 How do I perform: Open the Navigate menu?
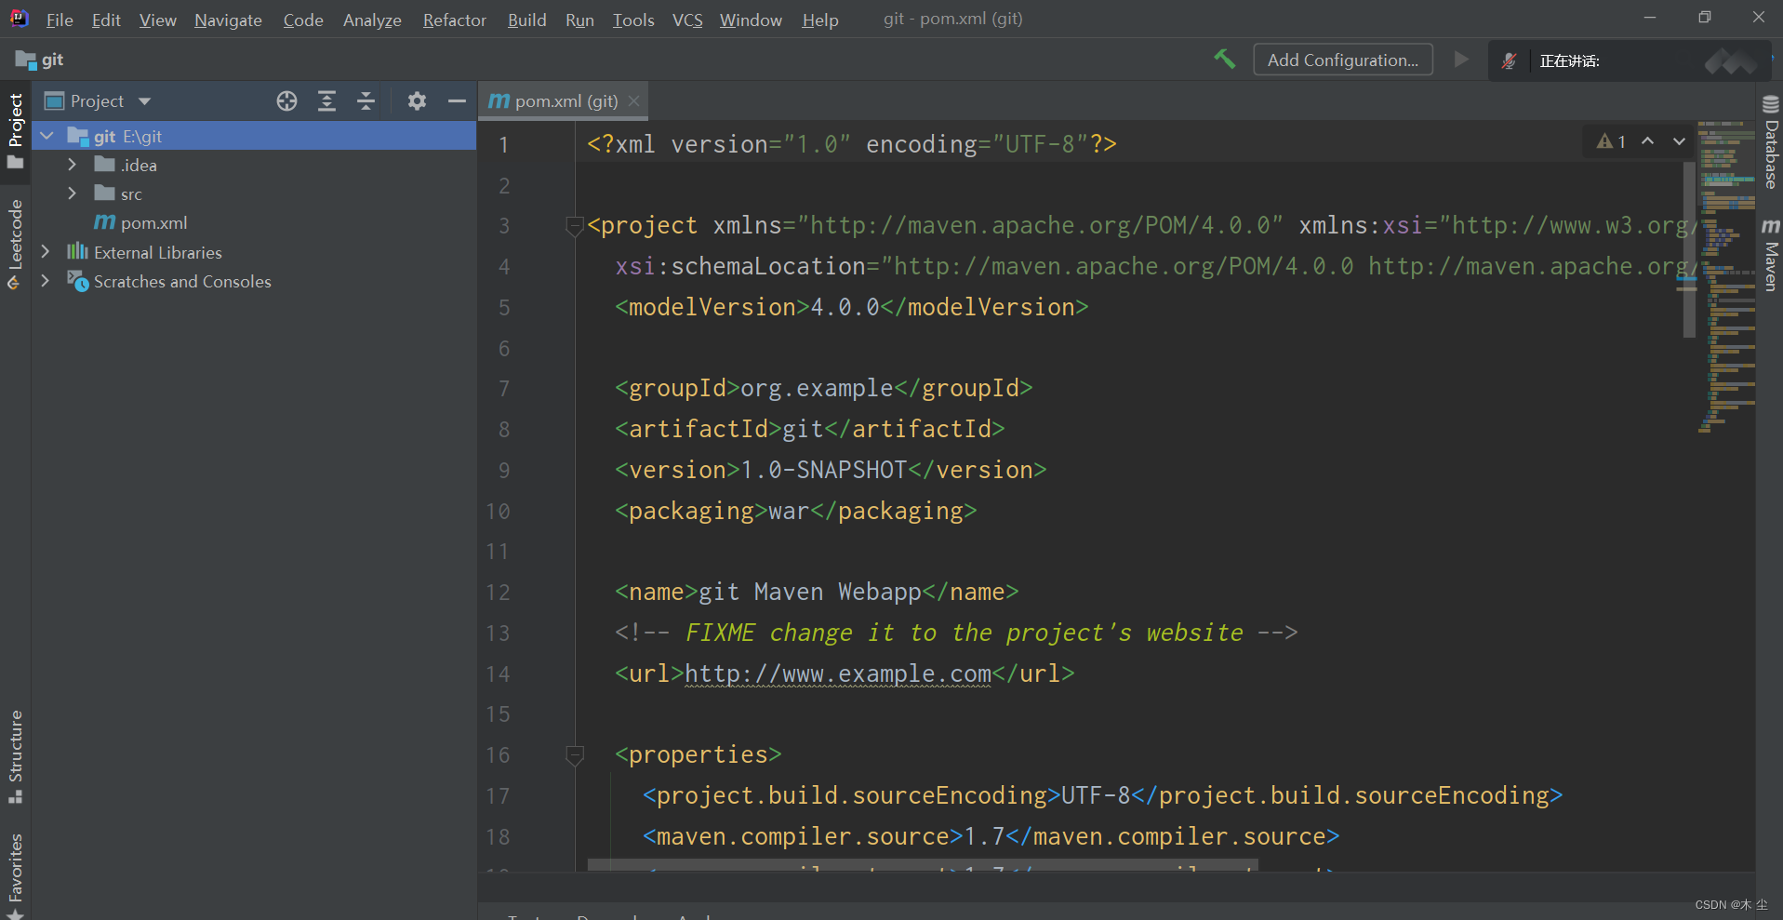point(228,20)
